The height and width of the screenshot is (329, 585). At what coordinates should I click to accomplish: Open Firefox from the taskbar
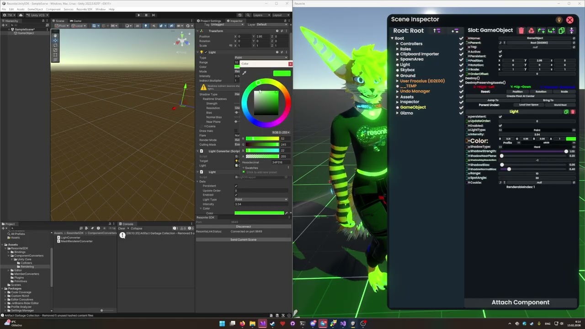point(242,324)
